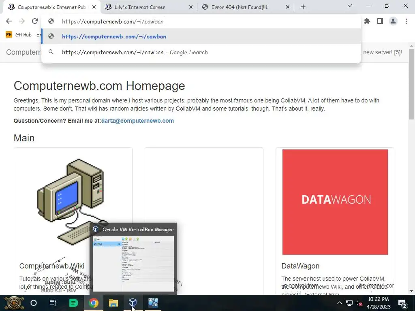Image resolution: width=415 pixels, height=311 pixels.
Task: Open the Chrome extensions puzzle icon
Action: 367,21
